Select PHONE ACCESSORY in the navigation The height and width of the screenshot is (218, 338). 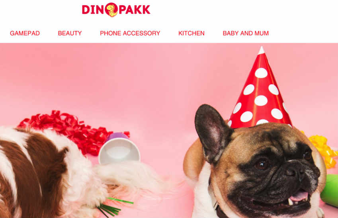click(130, 33)
